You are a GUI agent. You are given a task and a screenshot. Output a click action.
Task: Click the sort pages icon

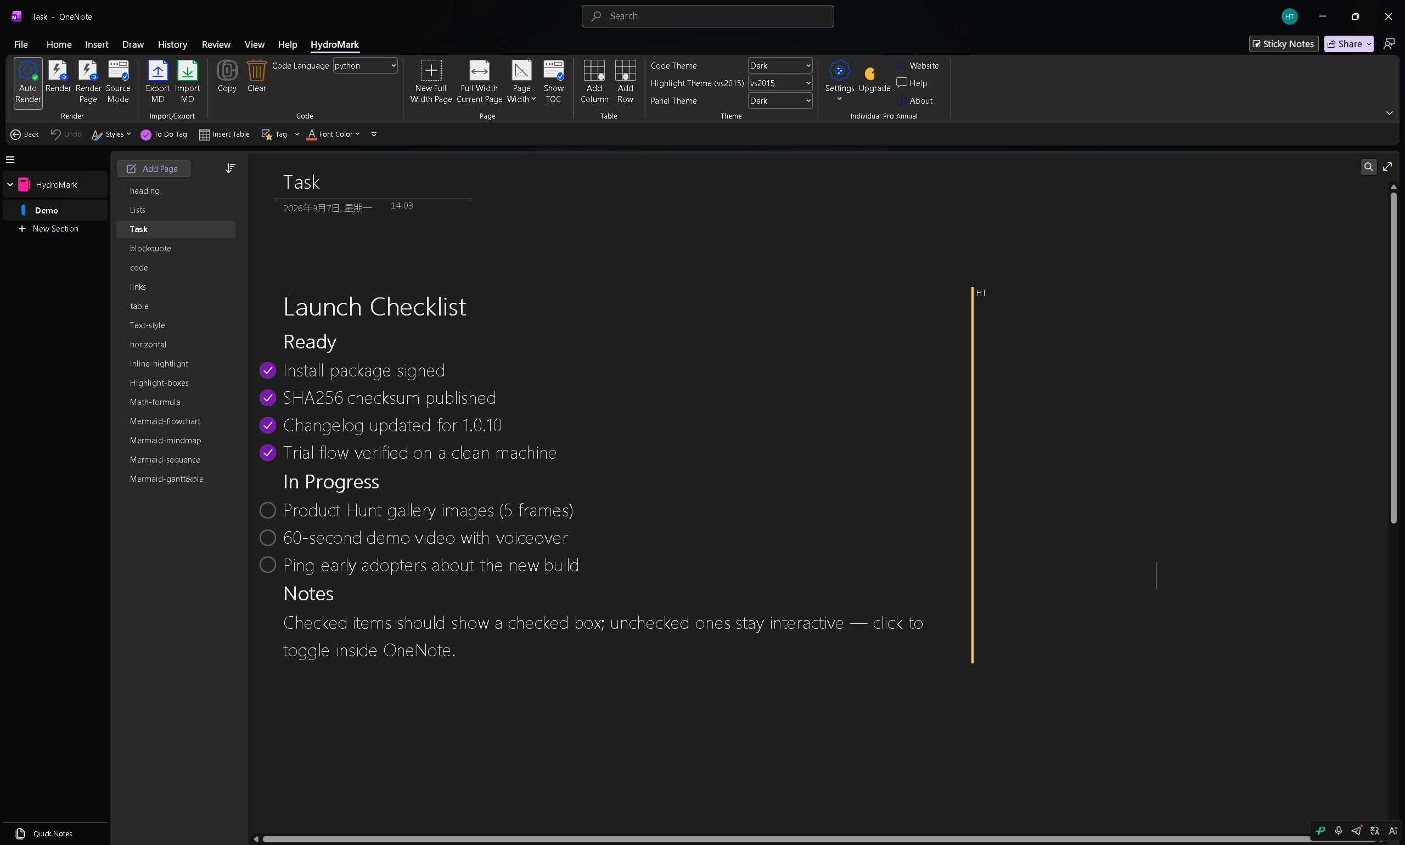tap(230, 168)
